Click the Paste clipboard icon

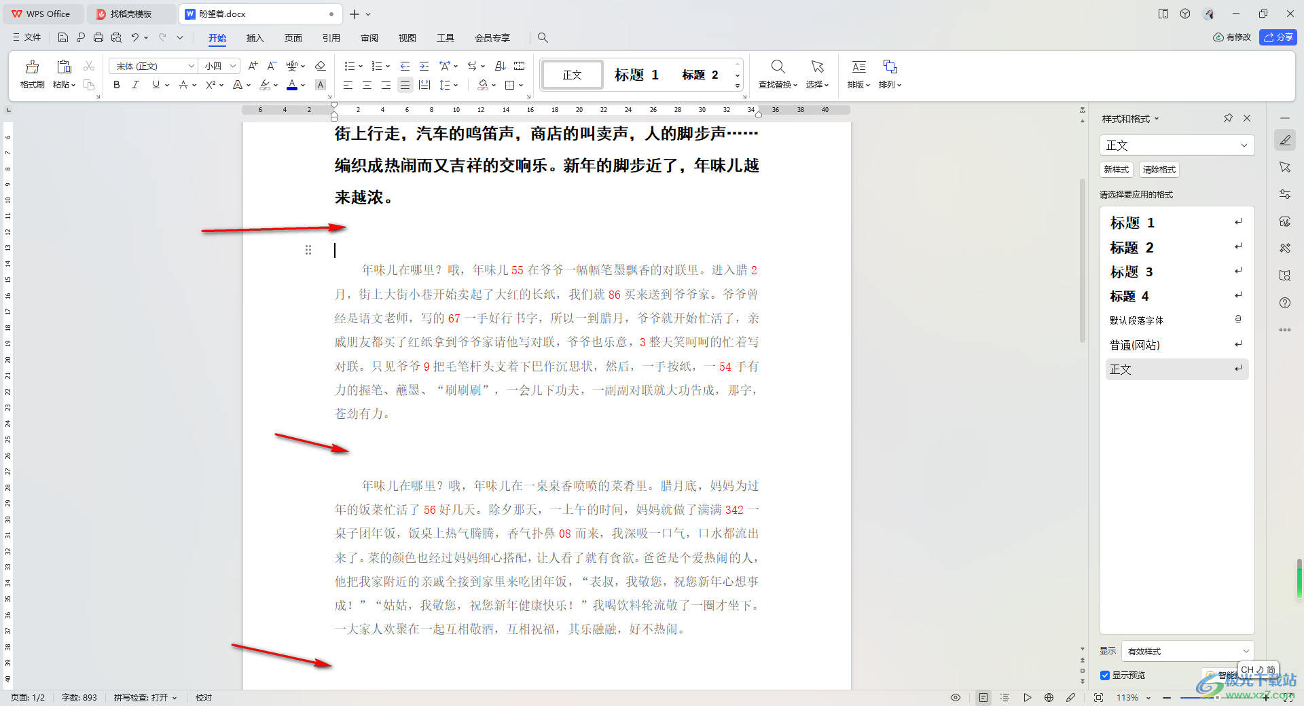click(x=64, y=67)
